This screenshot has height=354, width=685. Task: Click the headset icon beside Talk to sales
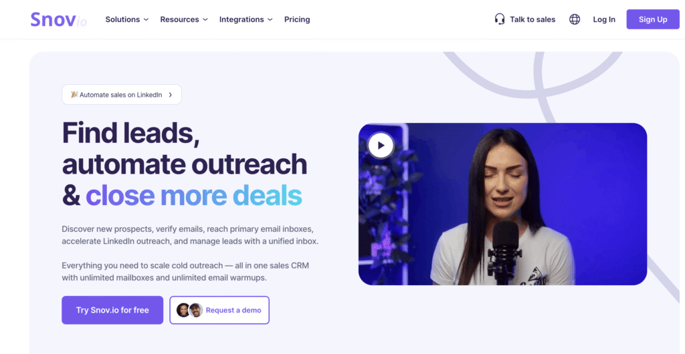tap(499, 19)
